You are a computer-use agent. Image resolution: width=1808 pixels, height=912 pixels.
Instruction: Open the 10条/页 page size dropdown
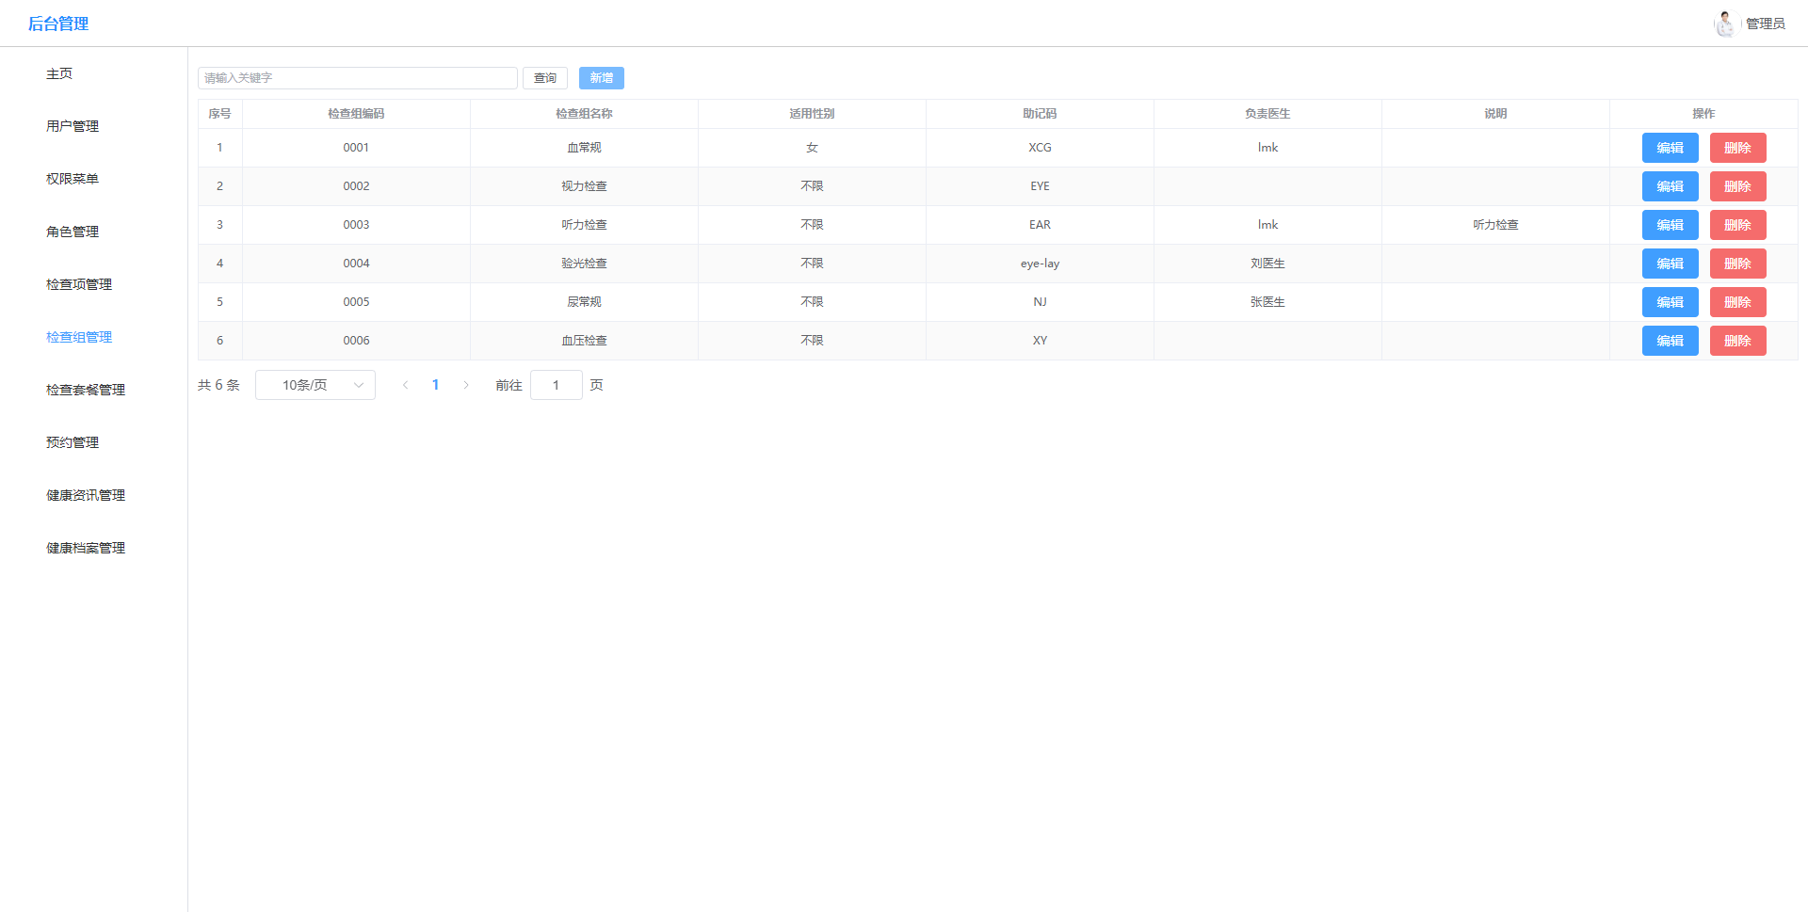pyautogui.click(x=315, y=385)
